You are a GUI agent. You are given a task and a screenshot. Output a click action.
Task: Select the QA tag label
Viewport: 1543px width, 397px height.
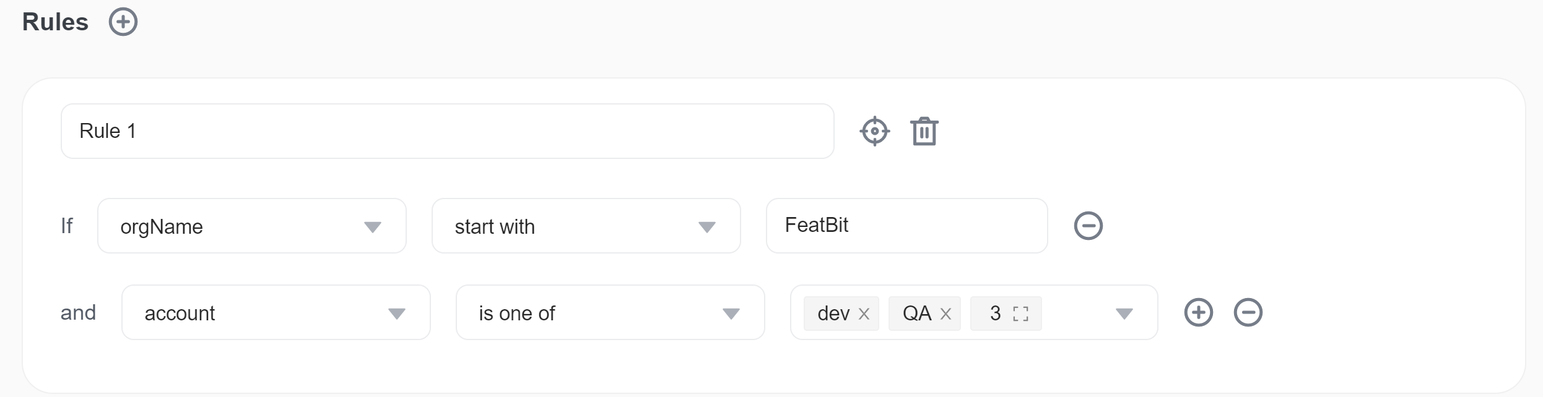click(916, 314)
